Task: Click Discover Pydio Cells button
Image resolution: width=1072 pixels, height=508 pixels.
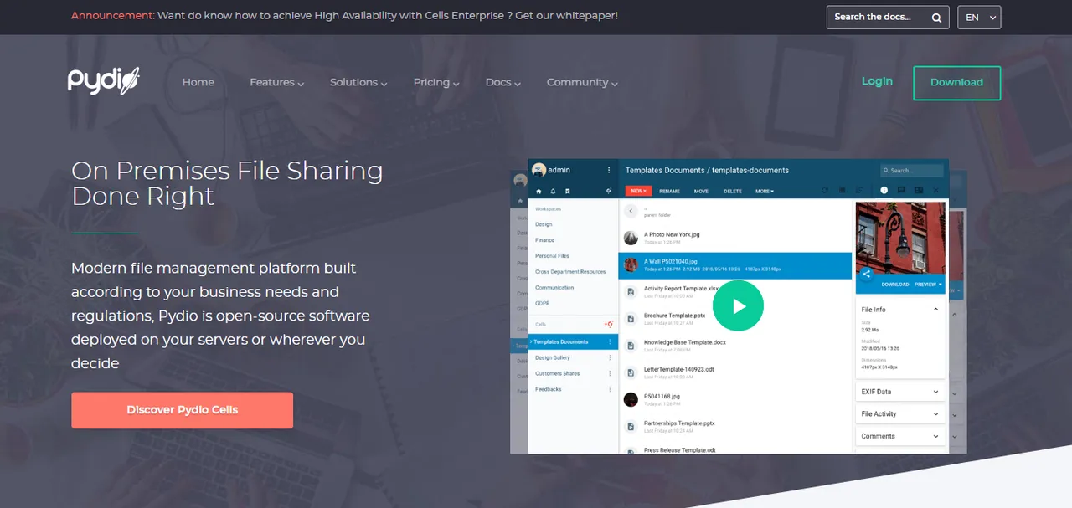Action: [x=182, y=410]
